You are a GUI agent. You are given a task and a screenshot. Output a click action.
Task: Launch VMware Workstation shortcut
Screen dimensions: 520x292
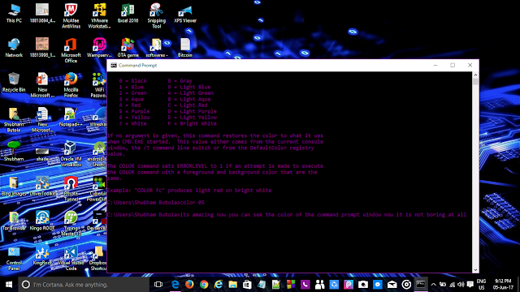click(x=99, y=16)
